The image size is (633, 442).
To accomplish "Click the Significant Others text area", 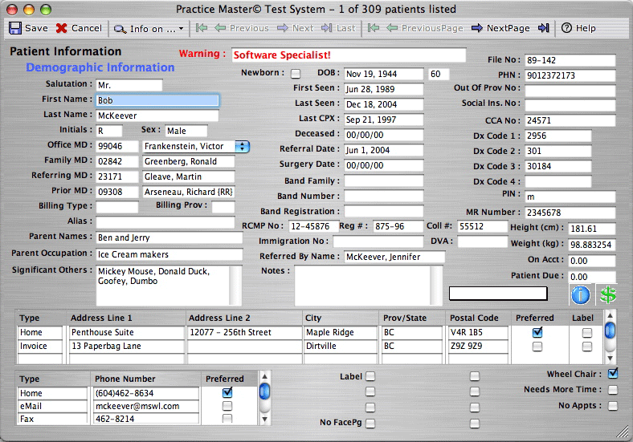I will coord(169,286).
